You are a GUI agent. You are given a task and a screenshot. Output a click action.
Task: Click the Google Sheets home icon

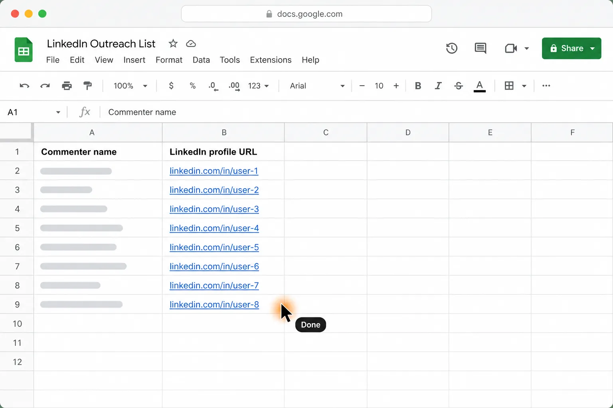[x=24, y=50]
